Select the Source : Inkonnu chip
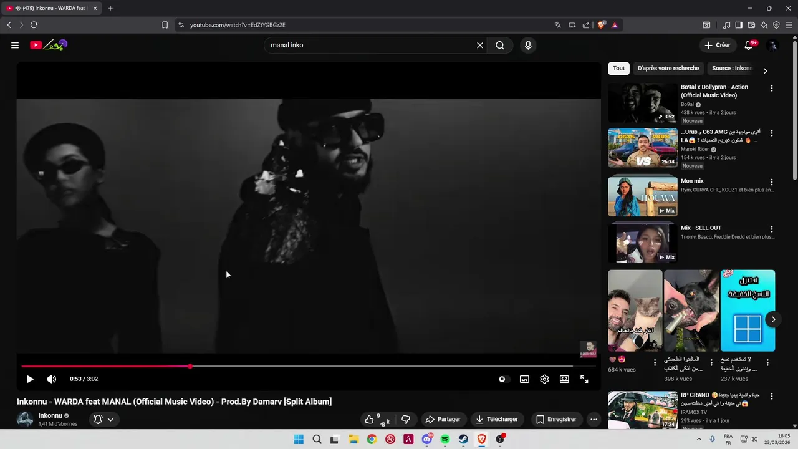798x449 pixels. [x=732, y=69]
